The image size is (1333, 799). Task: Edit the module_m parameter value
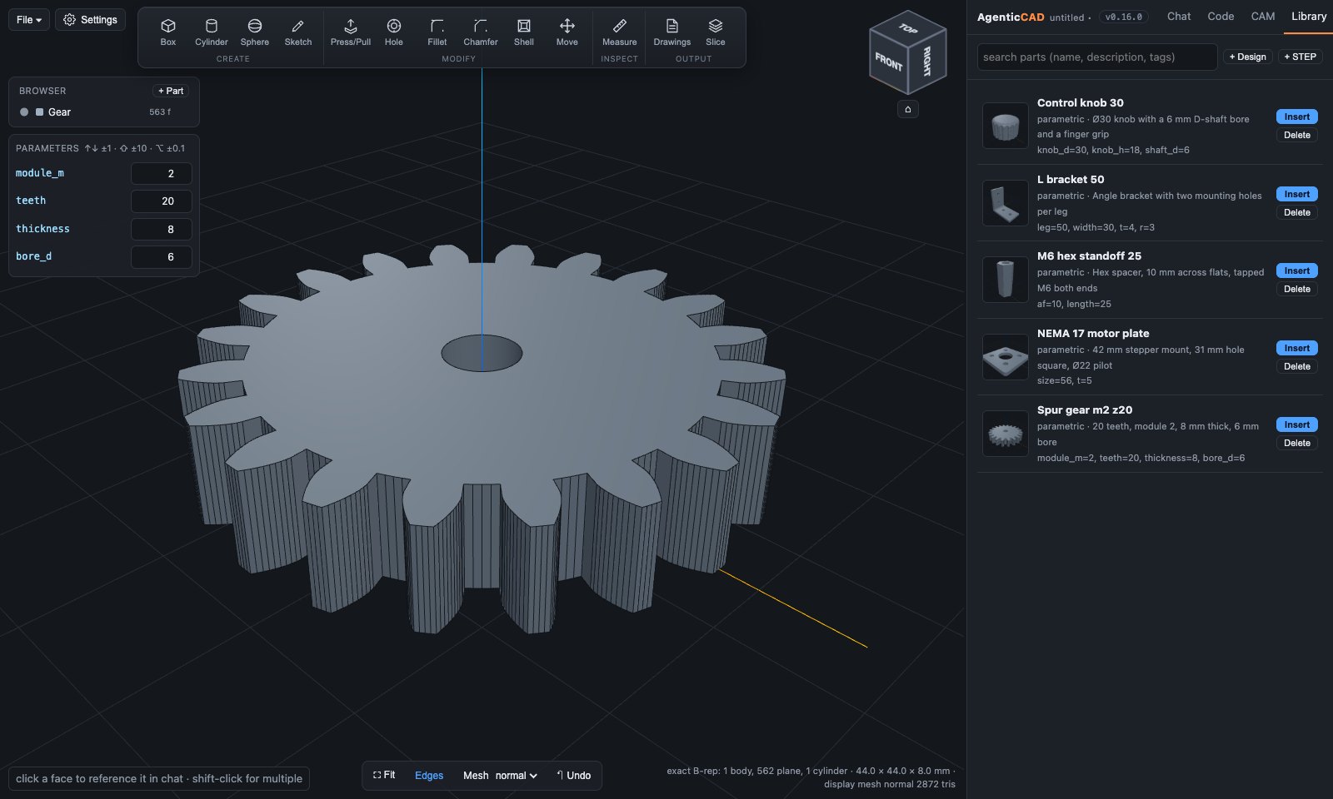click(162, 173)
